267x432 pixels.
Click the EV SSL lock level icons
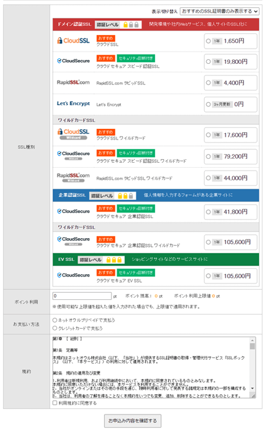pos(114,260)
